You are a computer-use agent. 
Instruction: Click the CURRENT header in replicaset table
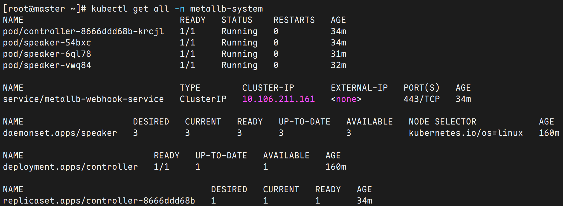click(x=281, y=190)
